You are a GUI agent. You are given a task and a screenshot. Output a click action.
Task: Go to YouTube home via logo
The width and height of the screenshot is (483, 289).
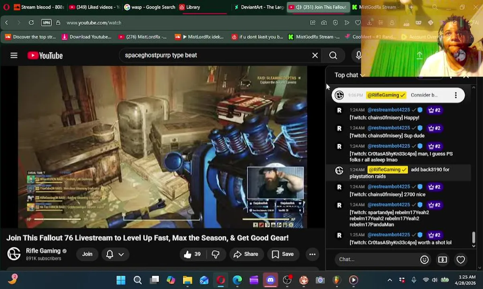[45, 55]
